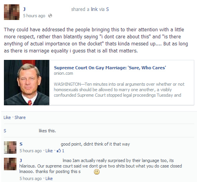Screen dimensions: 197x182
Task: Click the smiley emoticon in last comment
Action: (97, 172)
